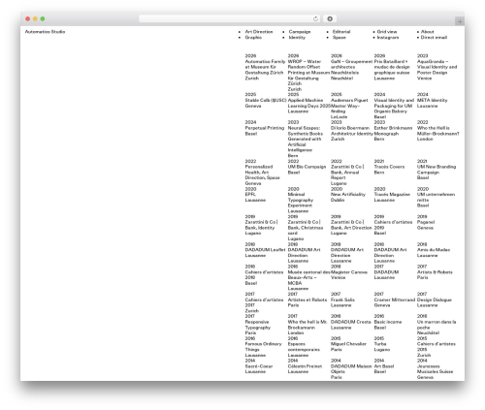Open the Jeunesses Musicales Suisse project
The width and height of the screenshot is (485, 410).
[435, 369]
